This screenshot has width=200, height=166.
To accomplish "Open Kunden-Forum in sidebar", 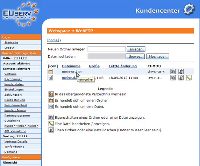I will point(15,110).
